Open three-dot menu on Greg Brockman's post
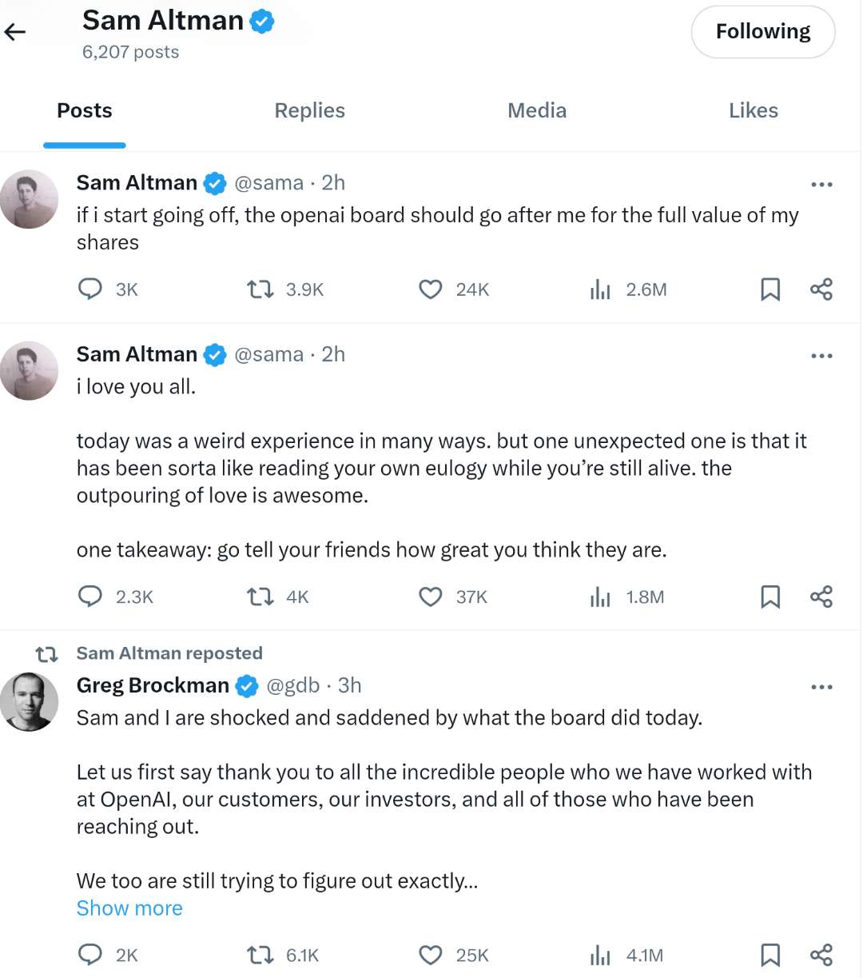Image resolution: width=863 pixels, height=978 pixels. [x=821, y=687]
